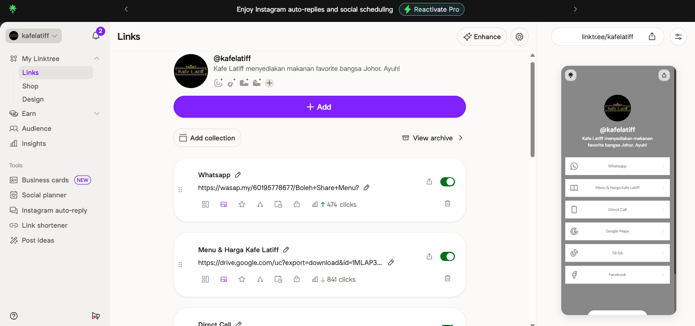Open the notifications bell
695x326 pixels.
[x=96, y=36]
